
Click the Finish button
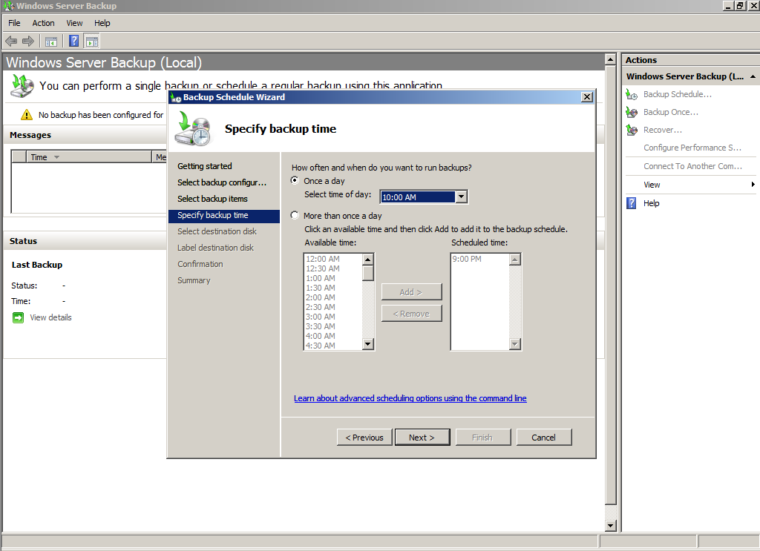(x=482, y=438)
